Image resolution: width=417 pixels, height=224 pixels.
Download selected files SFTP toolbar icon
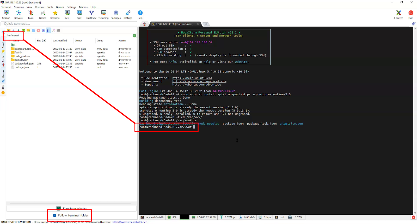coord(14,30)
